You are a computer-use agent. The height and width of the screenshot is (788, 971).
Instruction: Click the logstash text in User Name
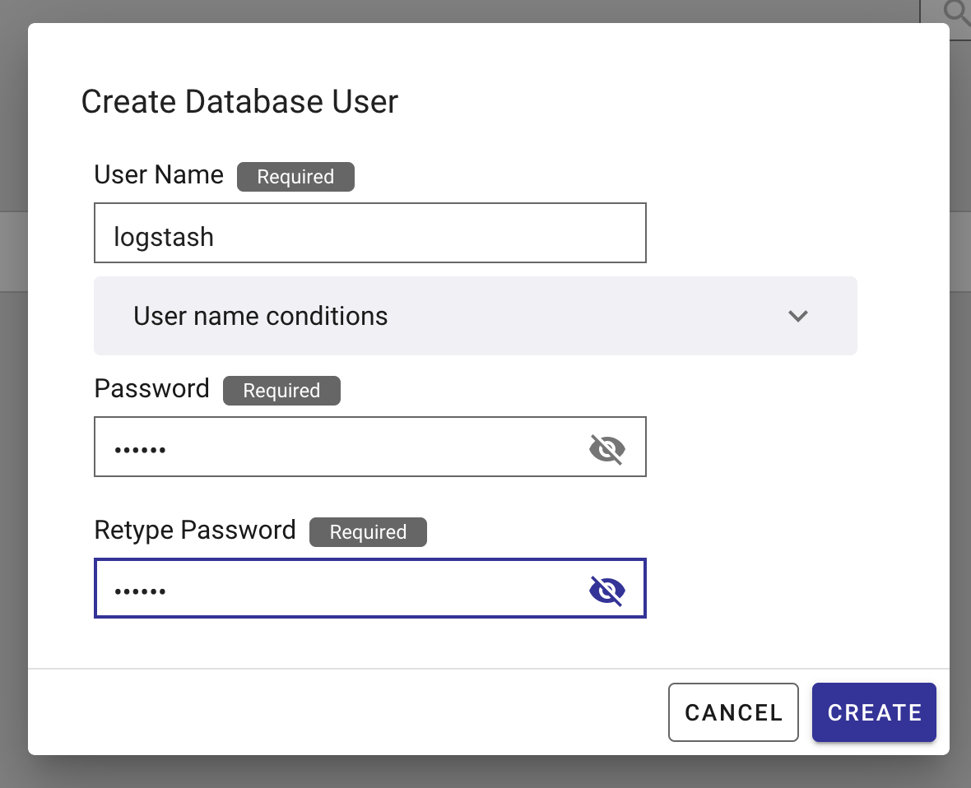click(x=164, y=237)
